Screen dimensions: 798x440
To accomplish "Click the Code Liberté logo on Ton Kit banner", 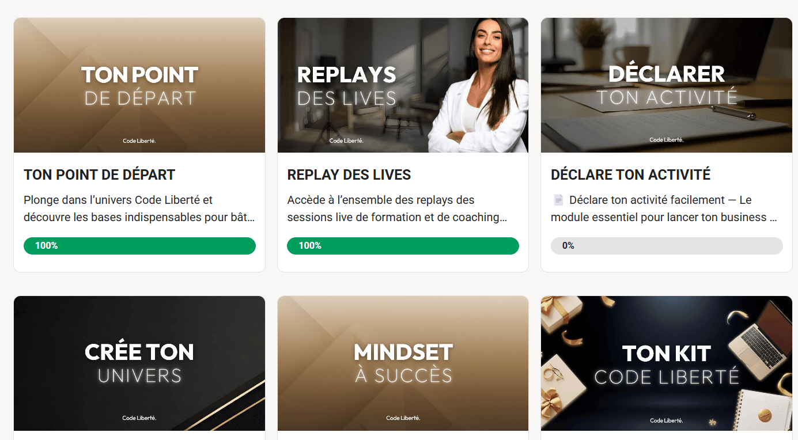I will click(667, 420).
